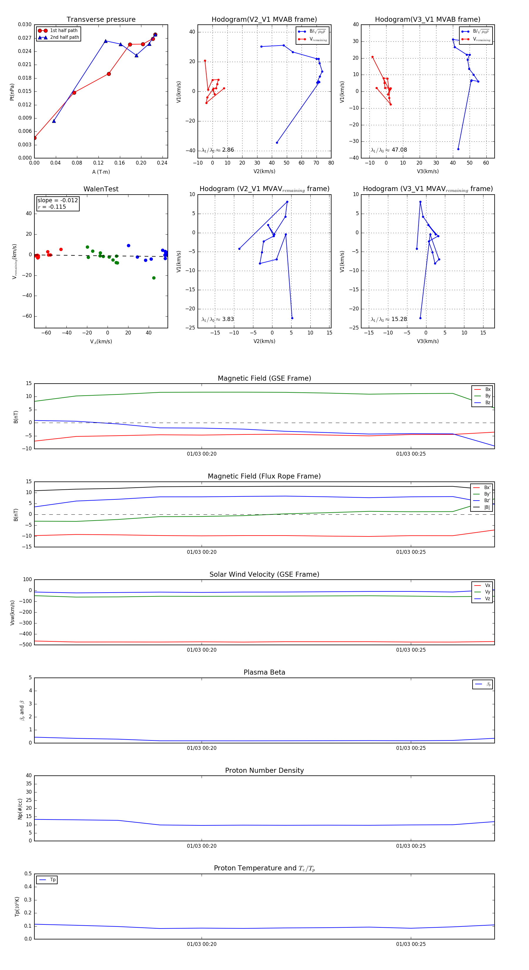This screenshot has height=970, width=529.
Task: Select B/√(μ0ρ) legend entry in V3_V1 MVAB hodogram
Action: click(x=476, y=32)
